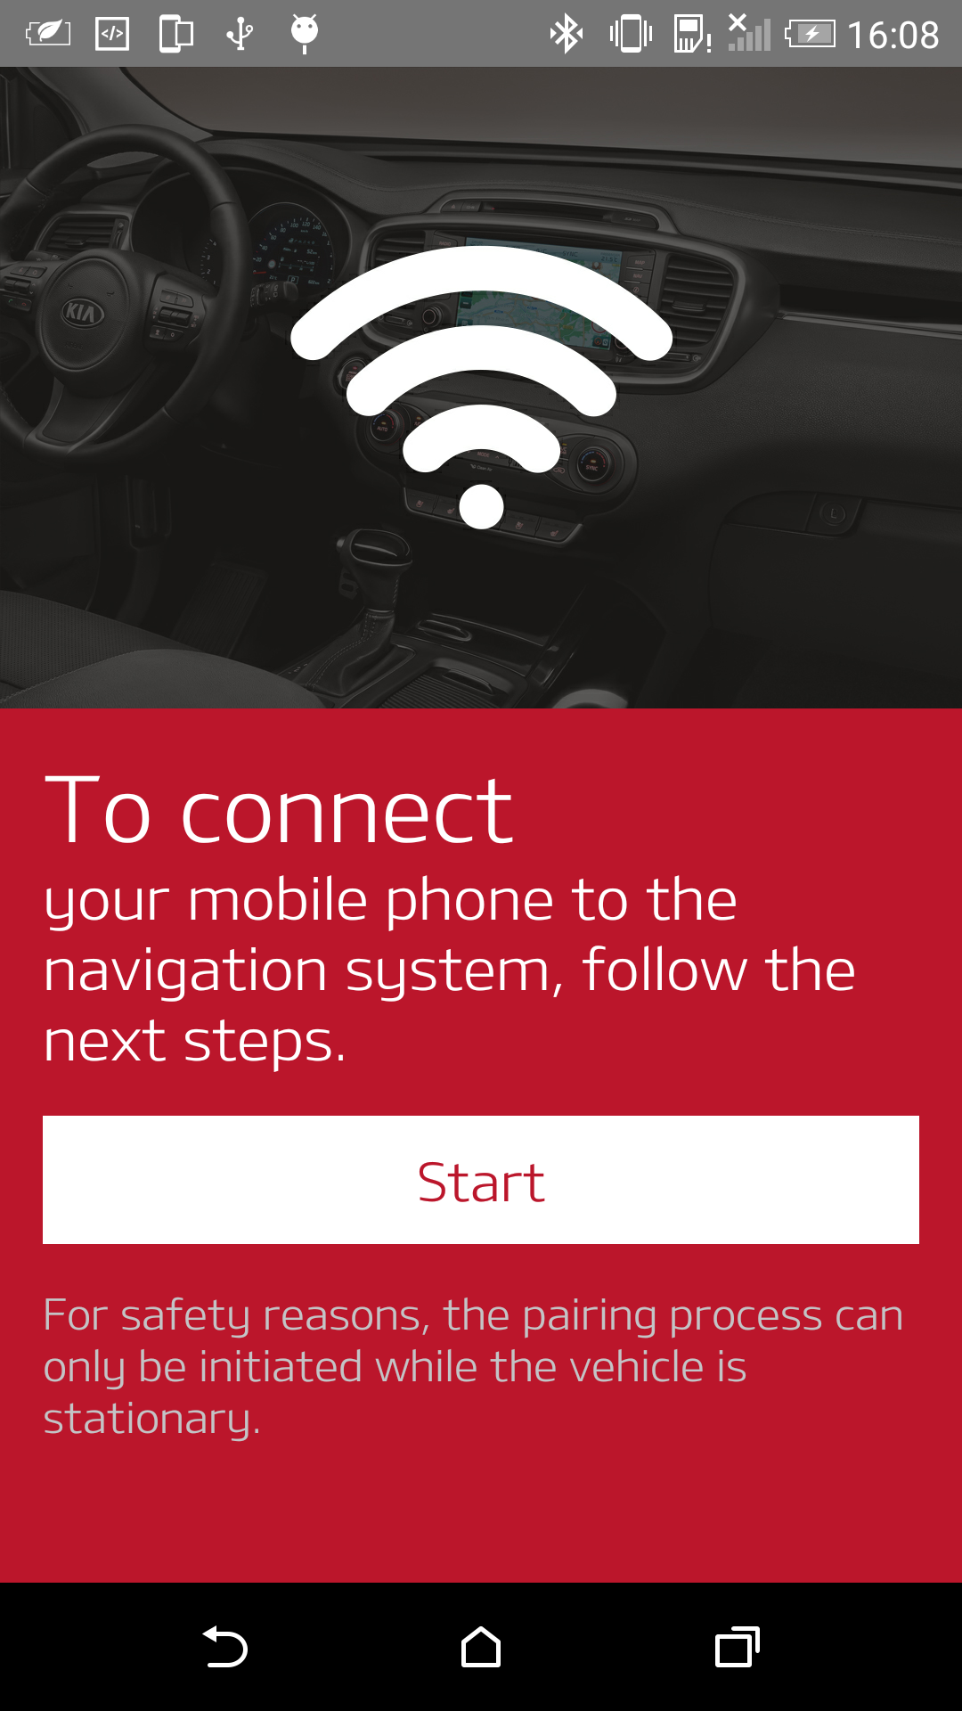Screen dimensions: 962x1711
Task: Tap the "follow the next steps" instruction text
Action: coord(450,1005)
